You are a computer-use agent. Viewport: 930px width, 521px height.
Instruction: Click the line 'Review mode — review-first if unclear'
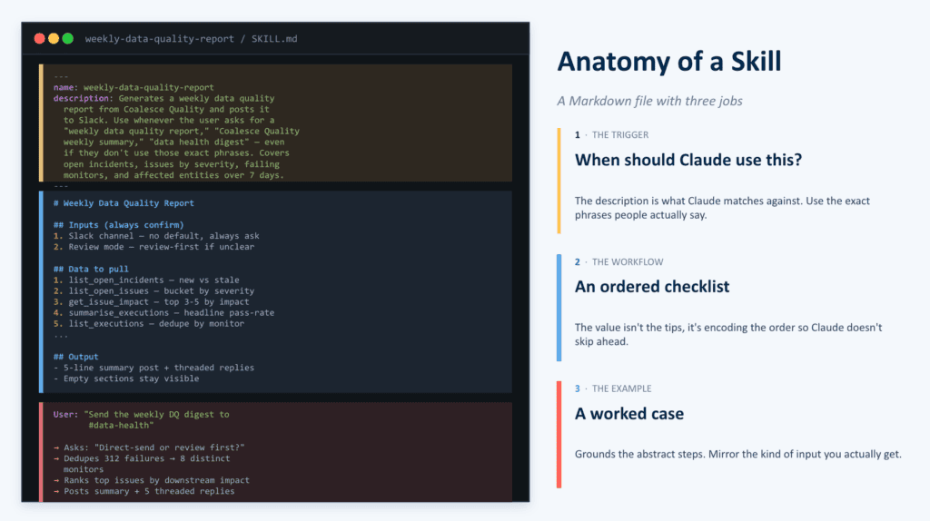click(x=153, y=247)
